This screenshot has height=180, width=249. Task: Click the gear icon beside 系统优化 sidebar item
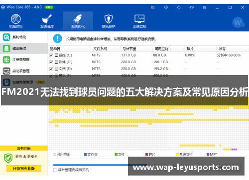pyautogui.click(x=6, y=37)
